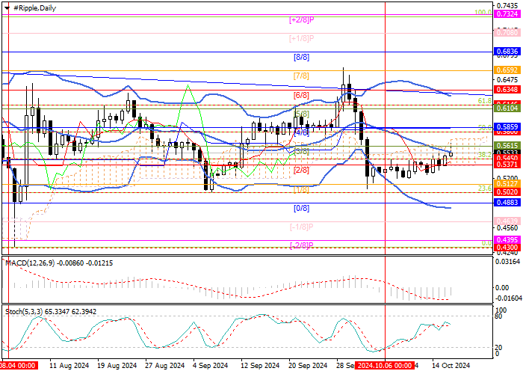Click the blue 0.5859 price tag

pyautogui.click(x=507, y=127)
